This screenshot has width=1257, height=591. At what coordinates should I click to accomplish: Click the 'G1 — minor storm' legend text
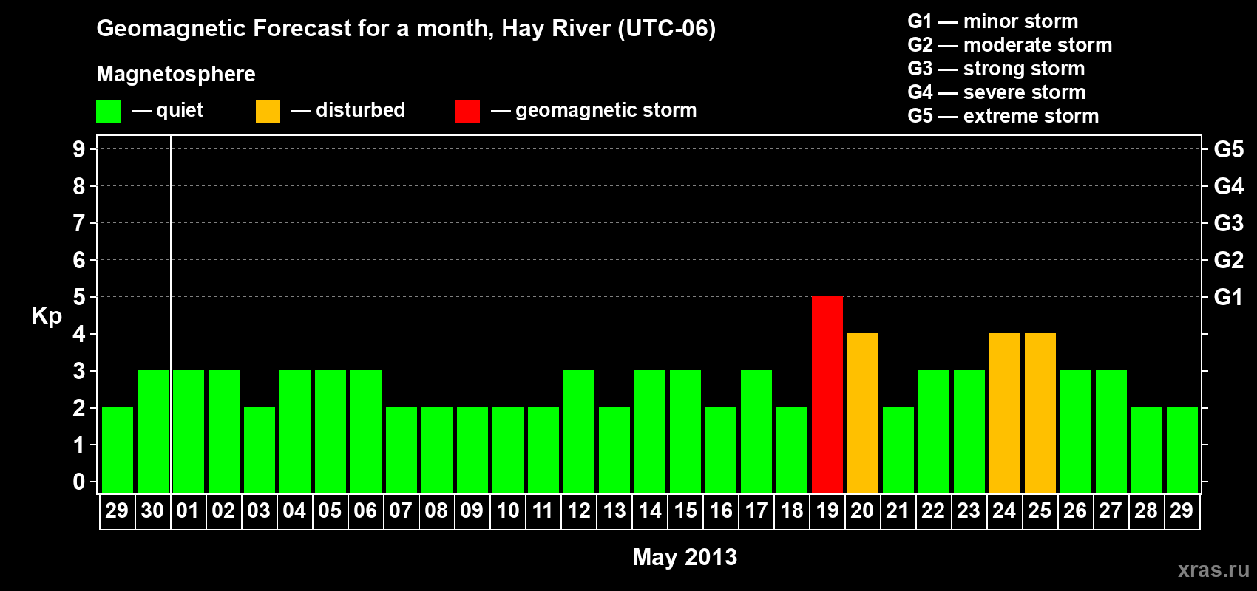pyautogui.click(x=993, y=21)
